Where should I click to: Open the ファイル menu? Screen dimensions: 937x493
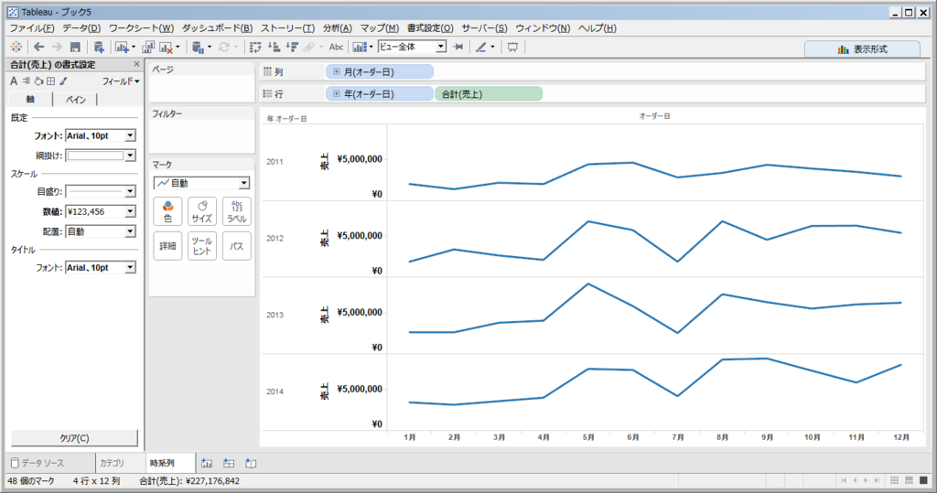point(32,28)
